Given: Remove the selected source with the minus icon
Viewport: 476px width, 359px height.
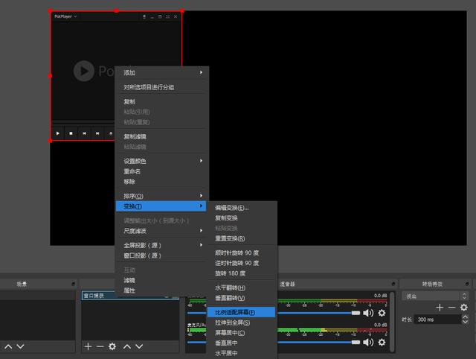Looking at the screenshot, I should coord(100,346).
